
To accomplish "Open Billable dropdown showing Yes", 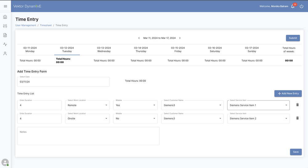I will pos(135,105).
